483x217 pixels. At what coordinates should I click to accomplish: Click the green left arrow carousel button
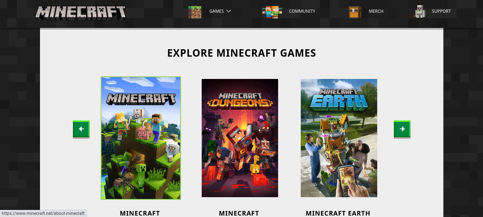pos(81,129)
